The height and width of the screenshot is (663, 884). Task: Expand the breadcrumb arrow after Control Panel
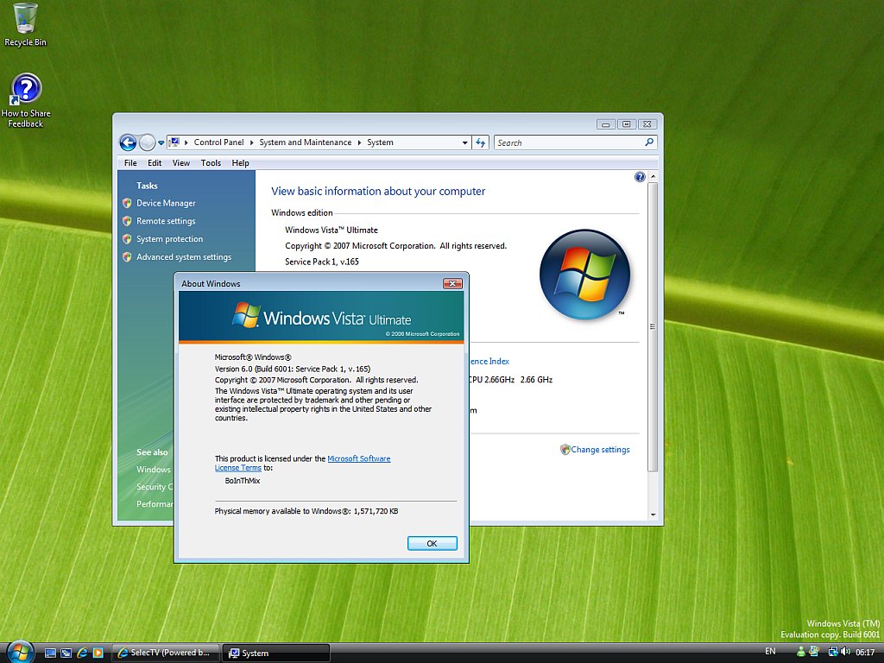click(252, 142)
